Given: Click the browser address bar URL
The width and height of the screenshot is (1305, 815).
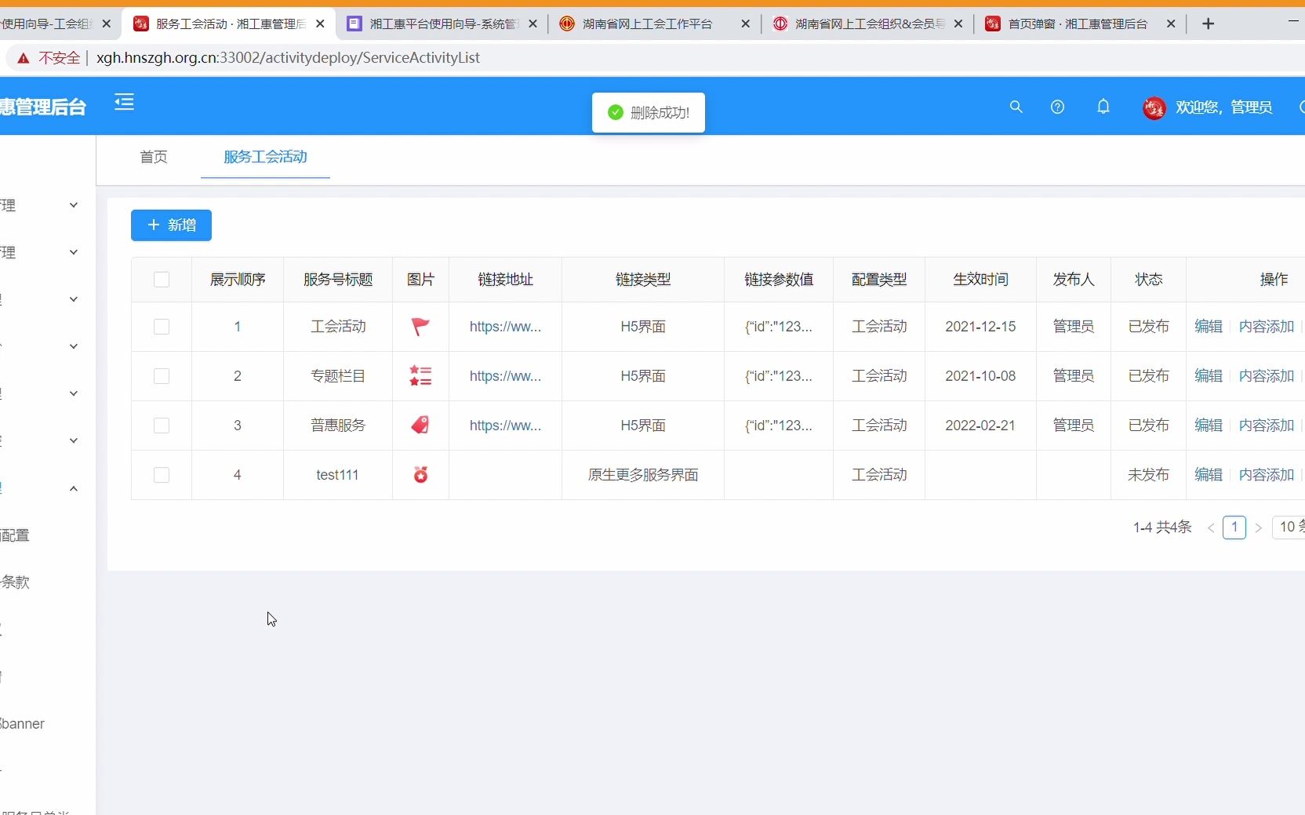Looking at the screenshot, I should (288, 58).
